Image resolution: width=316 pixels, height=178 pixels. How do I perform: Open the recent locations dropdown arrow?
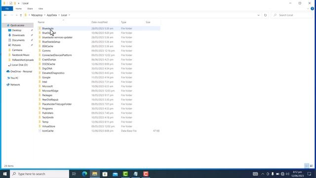[x=16, y=15]
